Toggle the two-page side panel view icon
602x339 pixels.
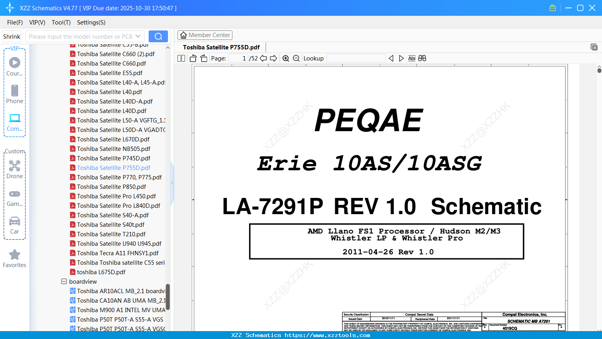181,58
